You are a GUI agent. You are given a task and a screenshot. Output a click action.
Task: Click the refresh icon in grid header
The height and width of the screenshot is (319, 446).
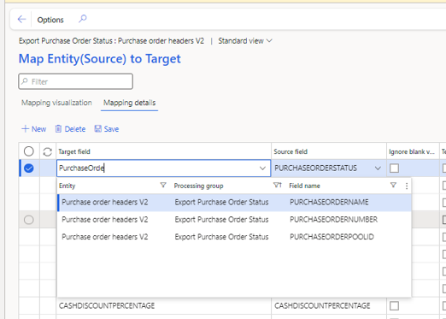(48, 151)
